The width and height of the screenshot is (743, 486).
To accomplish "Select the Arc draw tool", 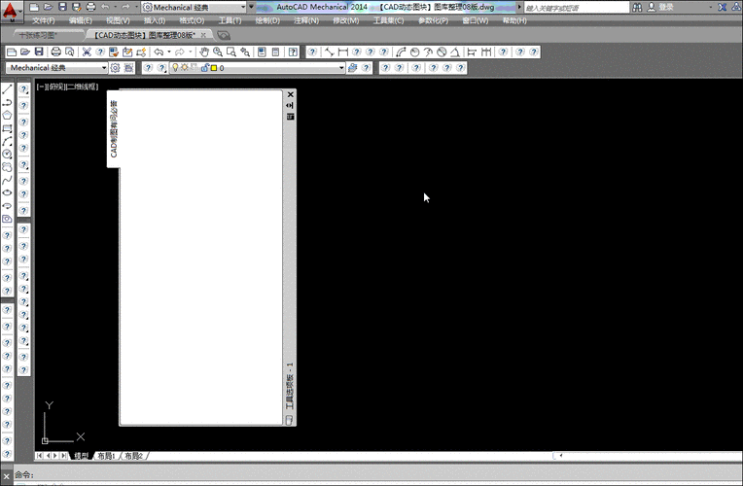I will 8,141.
